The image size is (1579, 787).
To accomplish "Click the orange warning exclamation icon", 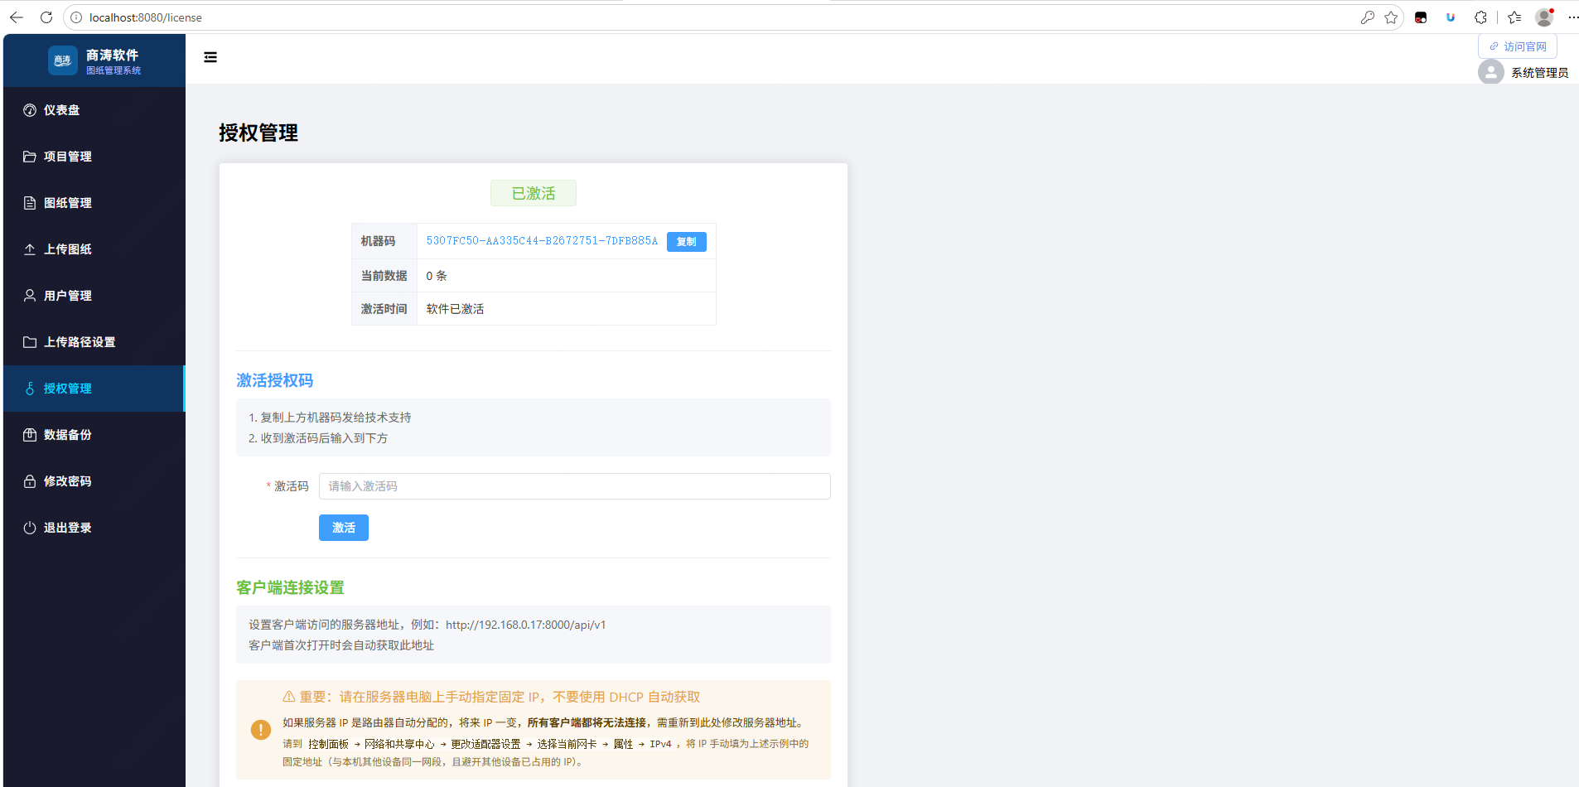I will click(x=260, y=730).
